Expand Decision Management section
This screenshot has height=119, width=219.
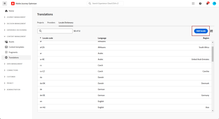pyautogui.click(x=16, y=24)
